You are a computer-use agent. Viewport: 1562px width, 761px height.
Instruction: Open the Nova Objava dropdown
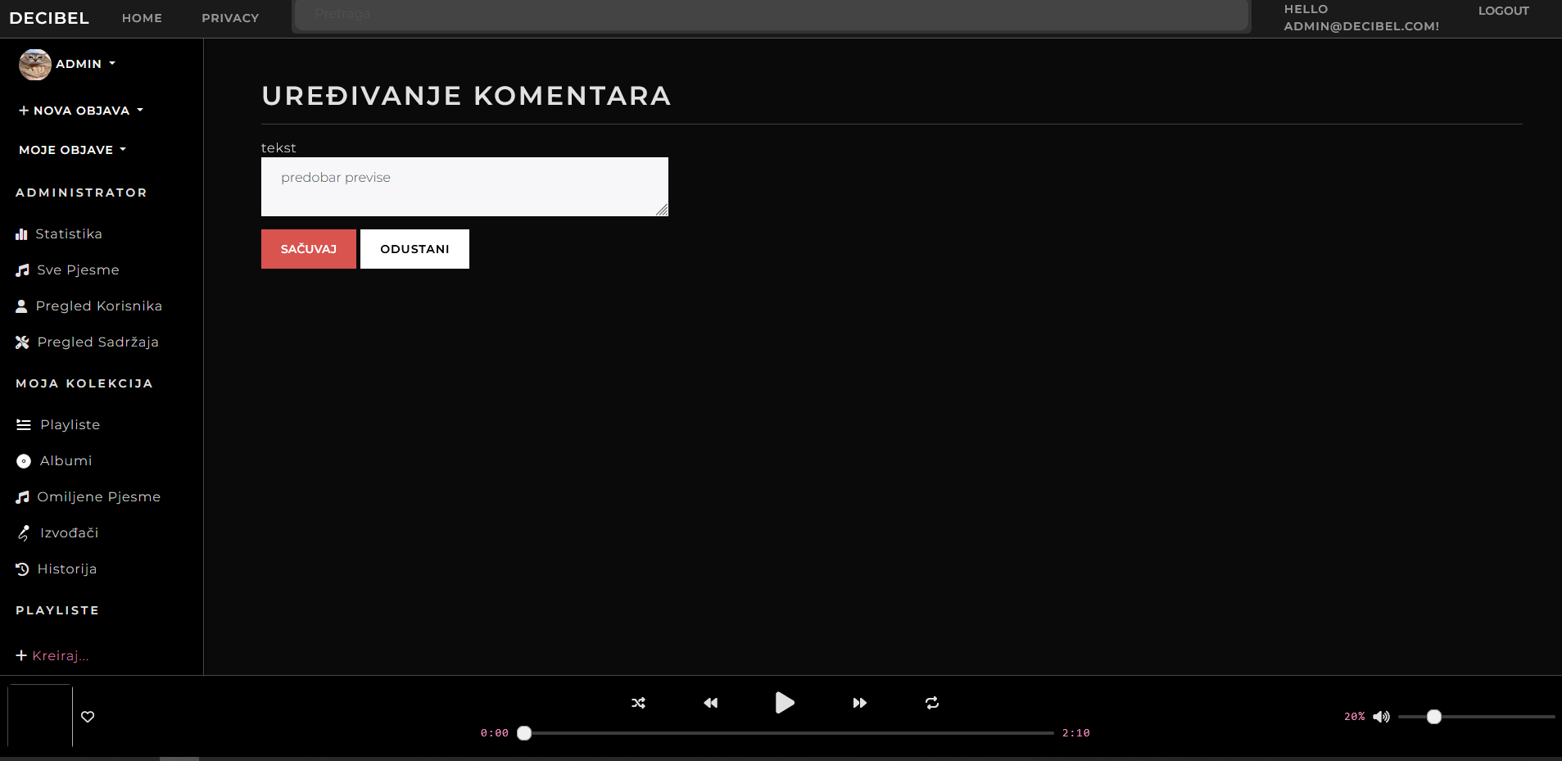point(81,111)
